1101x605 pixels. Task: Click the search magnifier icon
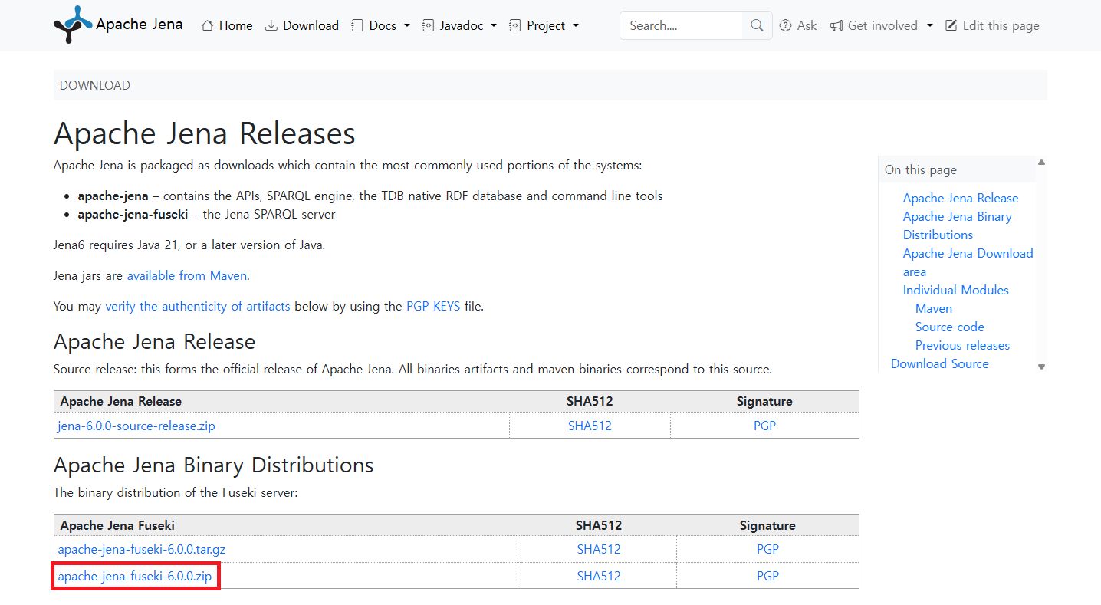tap(756, 25)
